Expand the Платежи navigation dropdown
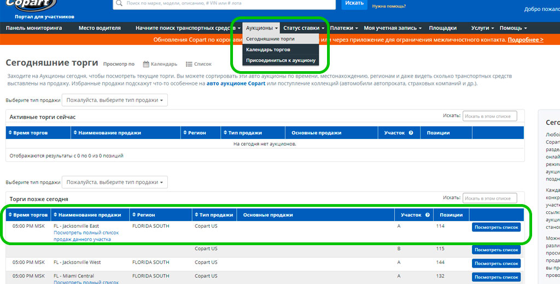560x284 pixels. 344,28
